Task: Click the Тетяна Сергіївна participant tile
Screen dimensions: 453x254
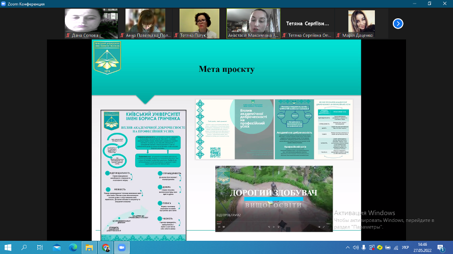Action: (309, 23)
